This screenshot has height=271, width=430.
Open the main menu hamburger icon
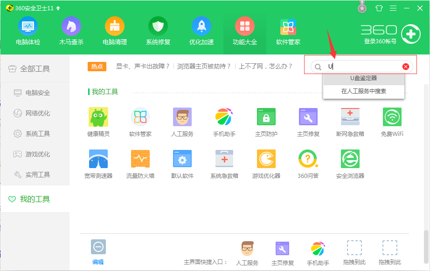(393, 8)
